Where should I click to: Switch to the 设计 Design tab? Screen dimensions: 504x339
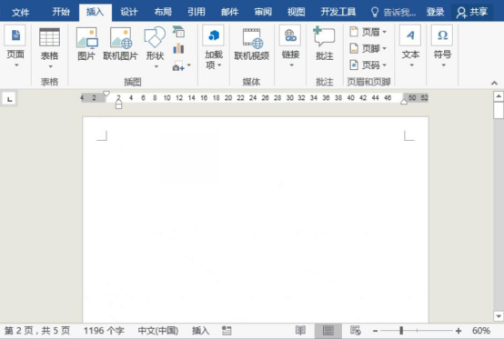click(x=129, y=12)
